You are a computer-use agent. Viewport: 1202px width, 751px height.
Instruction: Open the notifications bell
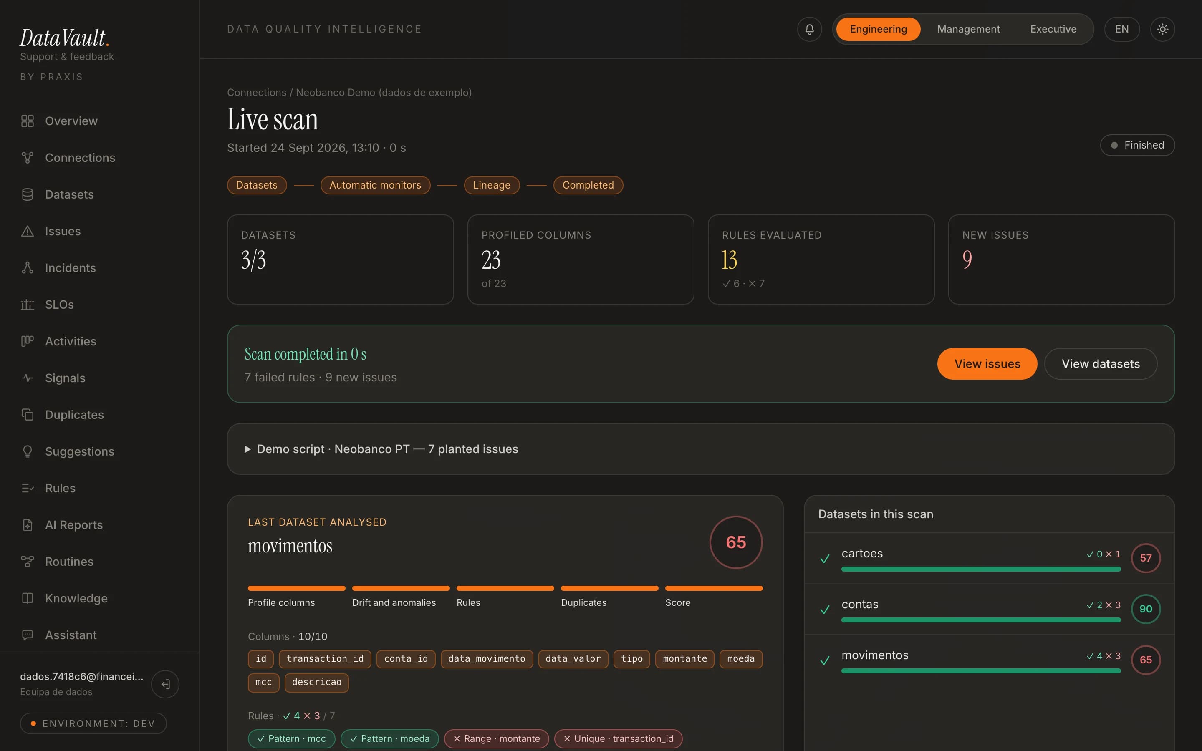click(809, 29)
